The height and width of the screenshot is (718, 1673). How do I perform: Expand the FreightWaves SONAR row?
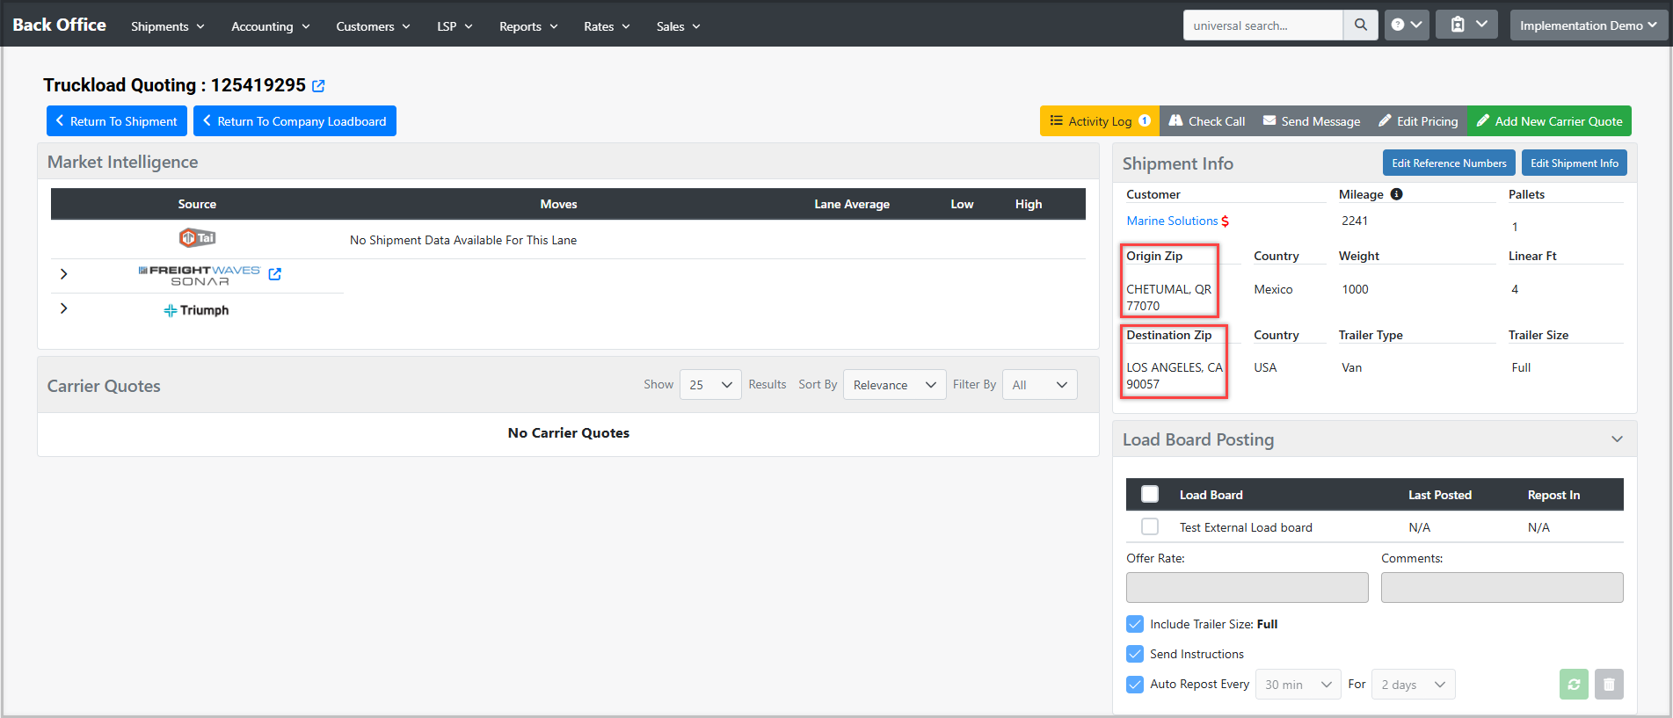point(63,274)
